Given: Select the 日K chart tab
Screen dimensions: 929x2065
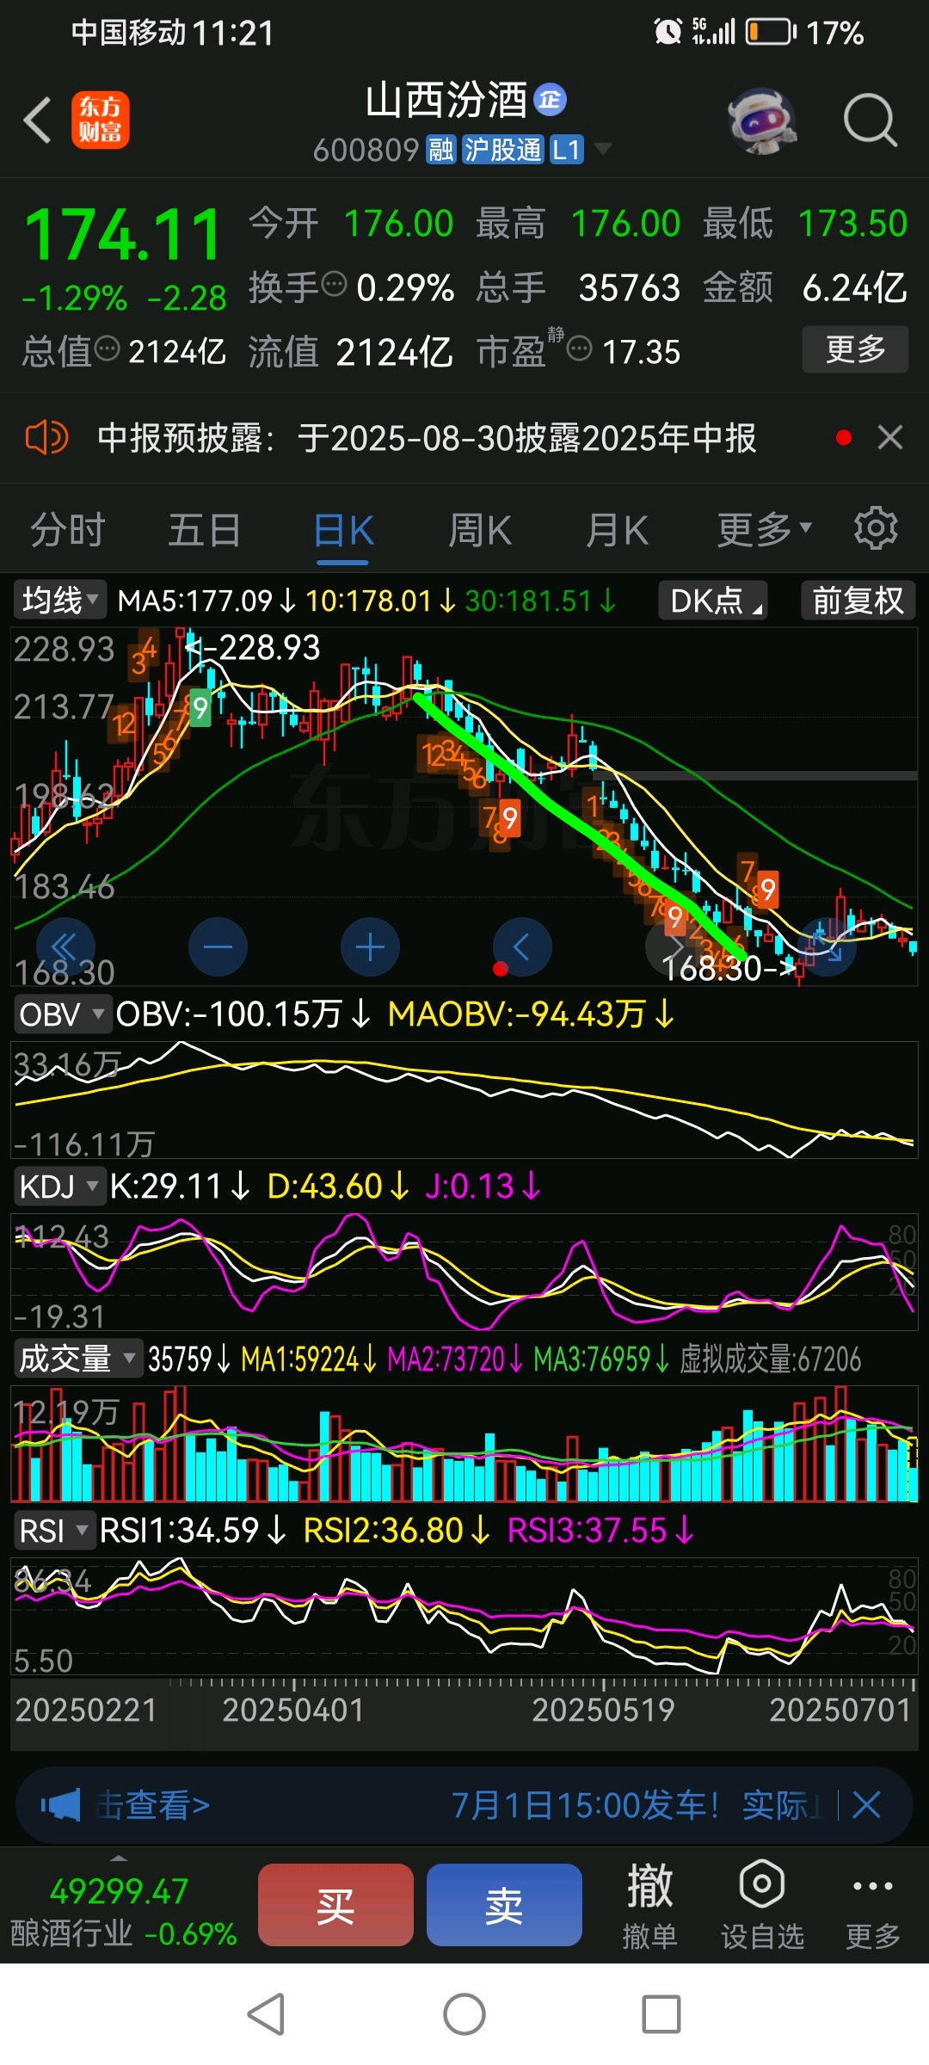Looking at the screenshot, I should click(343, 529).
